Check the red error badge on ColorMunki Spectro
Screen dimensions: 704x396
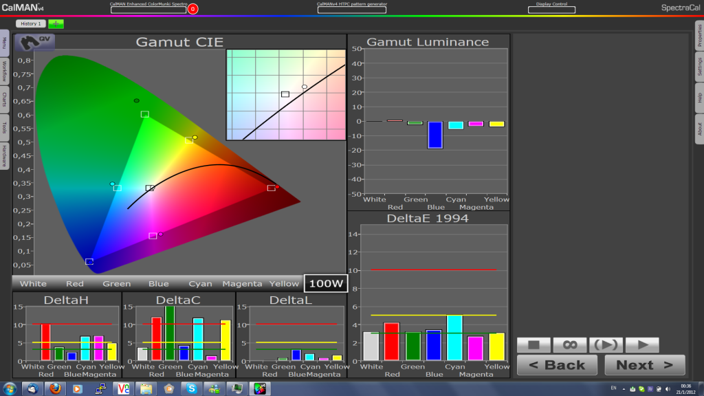click(x=194, y=8)
